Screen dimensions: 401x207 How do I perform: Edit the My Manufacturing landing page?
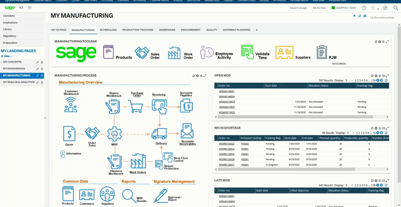click(x=37, y=76)
